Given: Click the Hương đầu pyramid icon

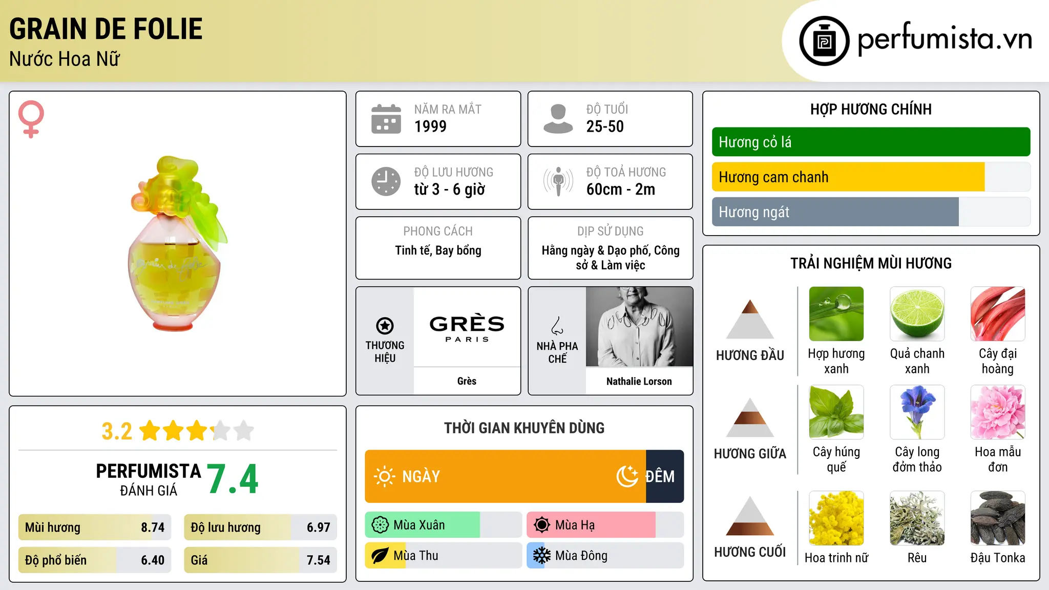Looking at the screenshot, I should tap(750, 319).
